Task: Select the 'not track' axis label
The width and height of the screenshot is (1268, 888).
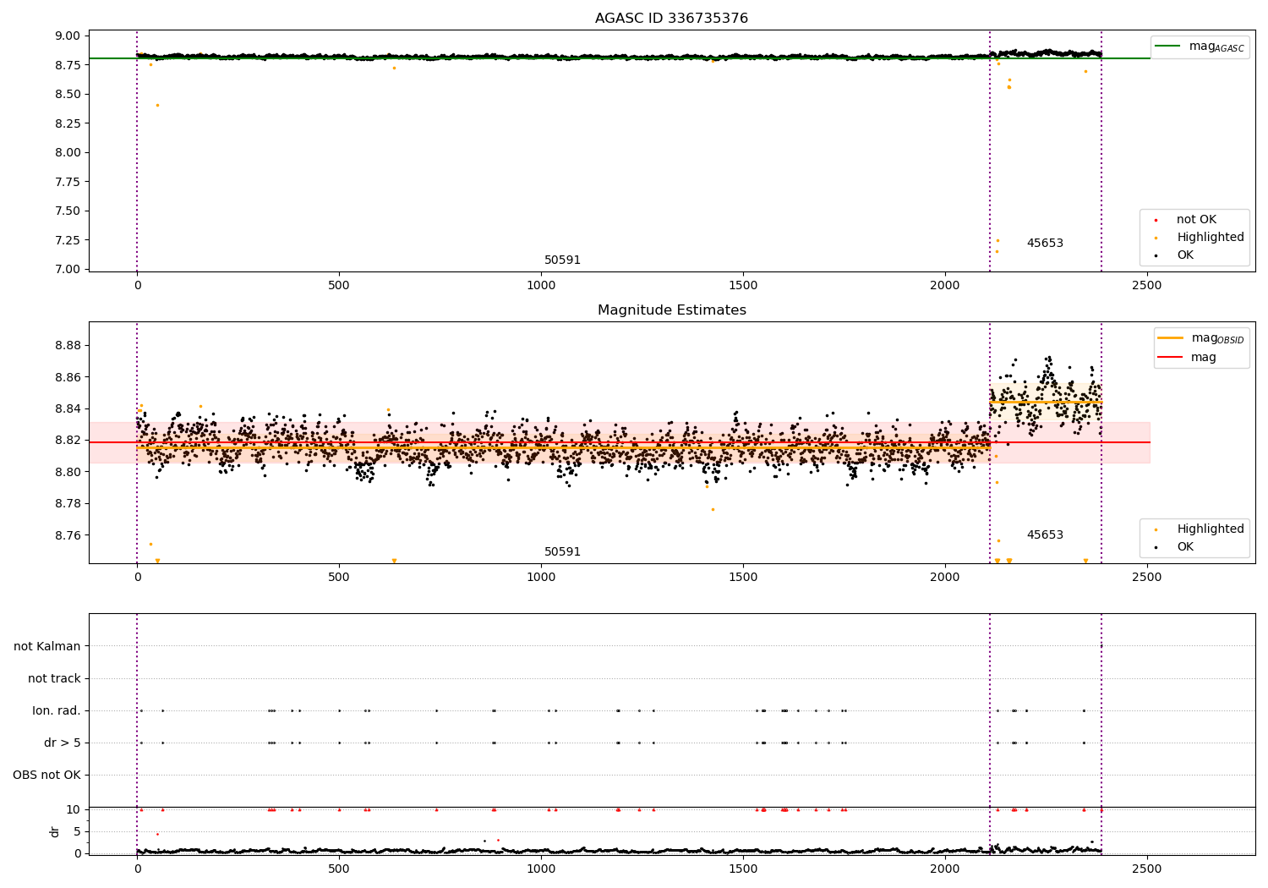Action: (x=54, y=678)
